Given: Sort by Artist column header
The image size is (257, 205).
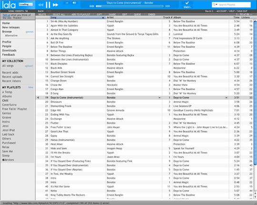Looking at the screenshot, I should click(x=134, y=17).
